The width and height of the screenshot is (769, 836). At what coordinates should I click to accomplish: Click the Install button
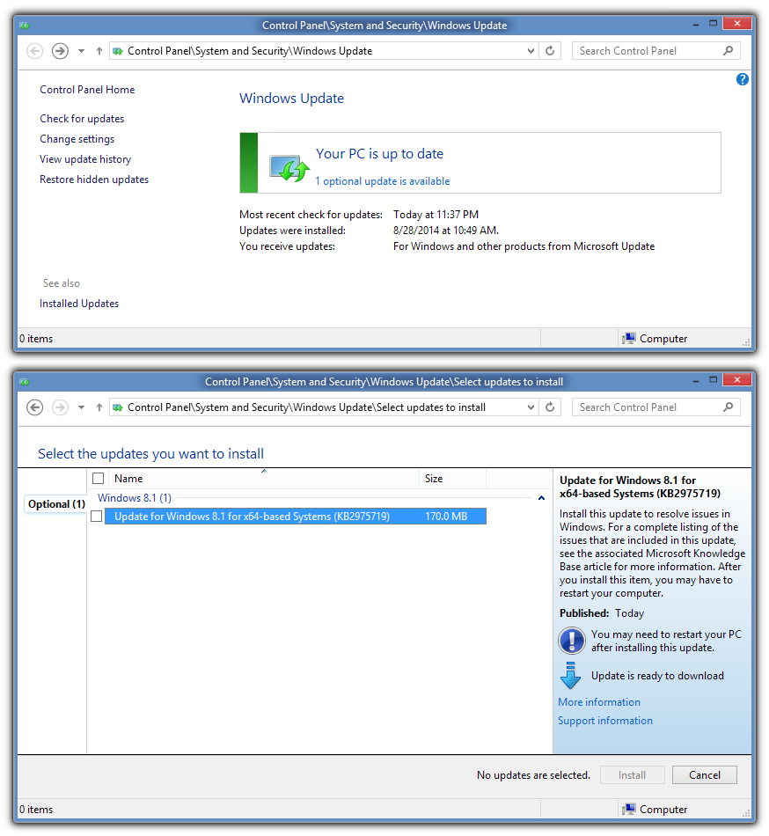pos(632,774)
